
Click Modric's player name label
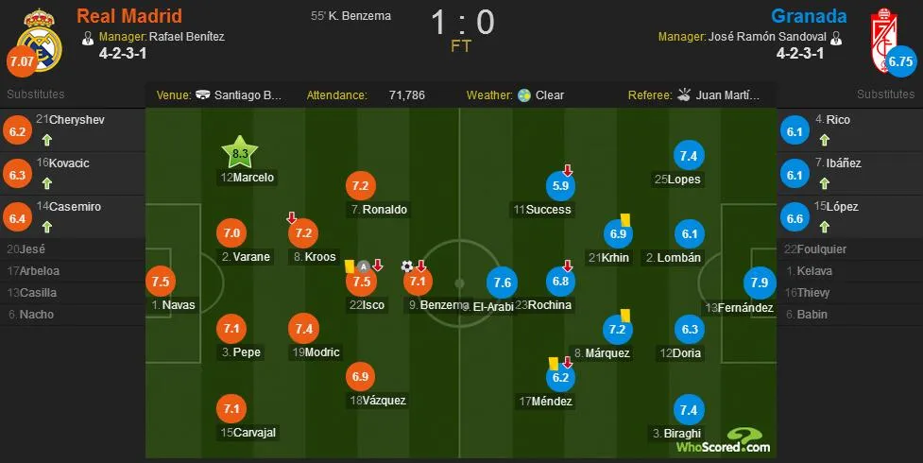click(316, 352)
